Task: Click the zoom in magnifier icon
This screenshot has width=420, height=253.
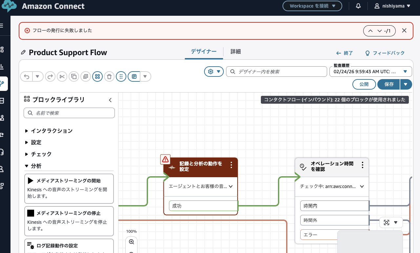Action: [x=132, y=242]
